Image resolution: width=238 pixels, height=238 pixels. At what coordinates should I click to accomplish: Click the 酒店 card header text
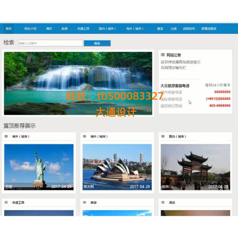click(x=172, y=202)
